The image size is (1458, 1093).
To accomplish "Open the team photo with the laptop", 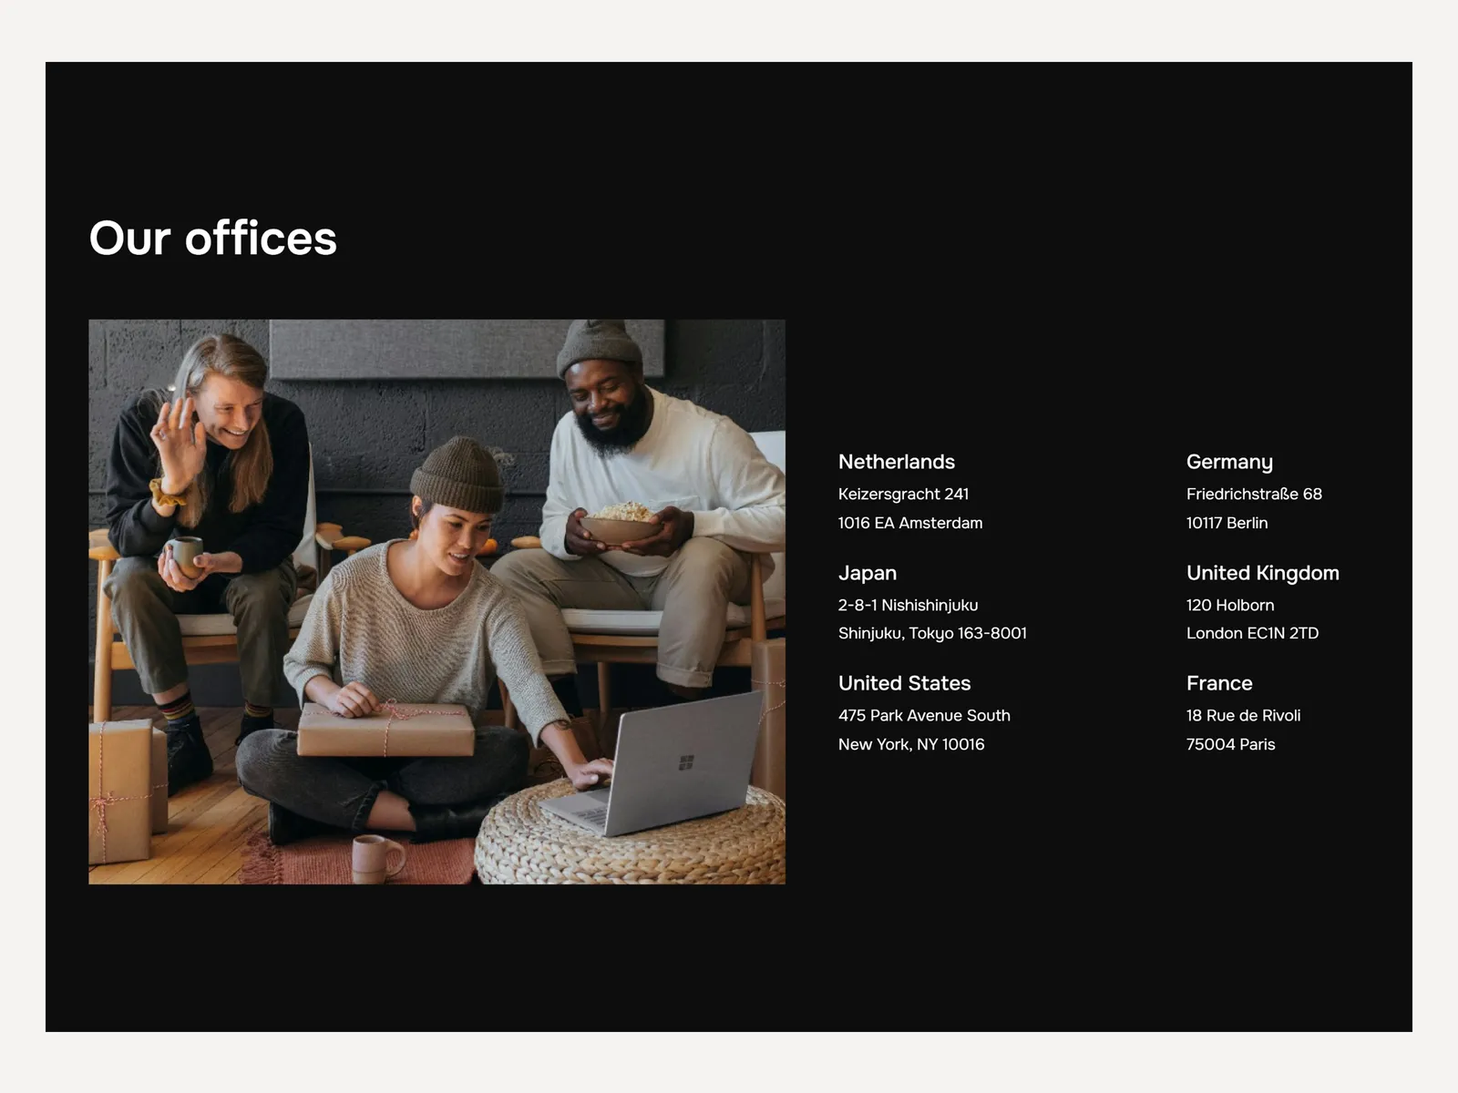I will (436, 601).
